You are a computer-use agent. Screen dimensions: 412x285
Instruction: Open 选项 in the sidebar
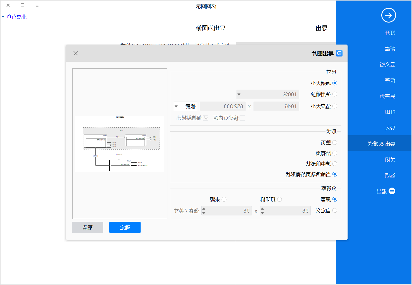[x=390, y=176]
